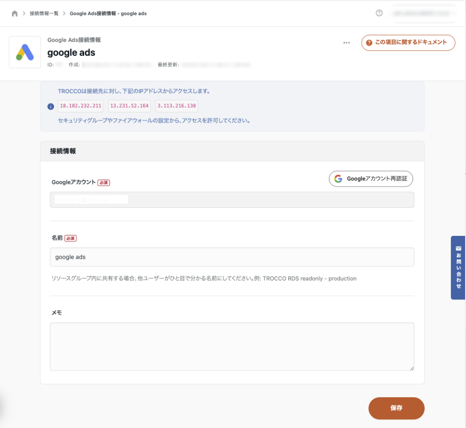Open the help question mark icon
This screenshot has width=466, height=428.
(x=379, y=13)
